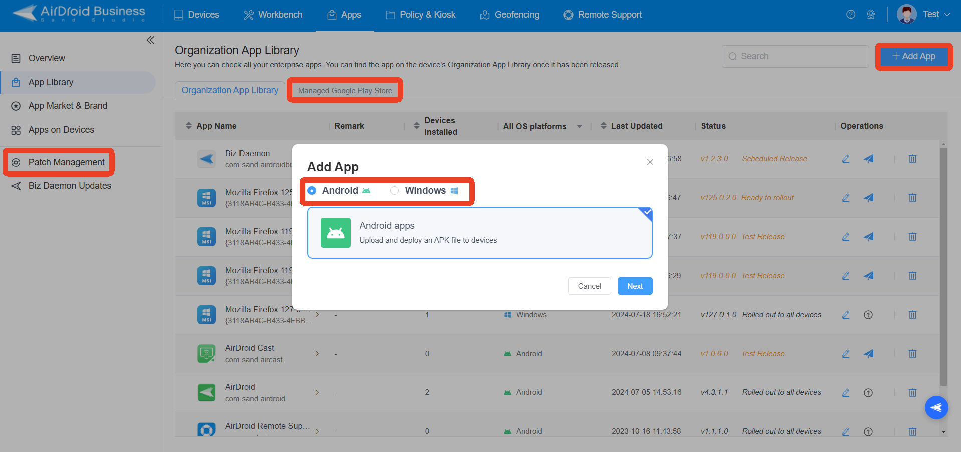
Task: Click the release paper-plane icon for AirDroid Cast
Action: pyautogui.click(x=868, y=354)
